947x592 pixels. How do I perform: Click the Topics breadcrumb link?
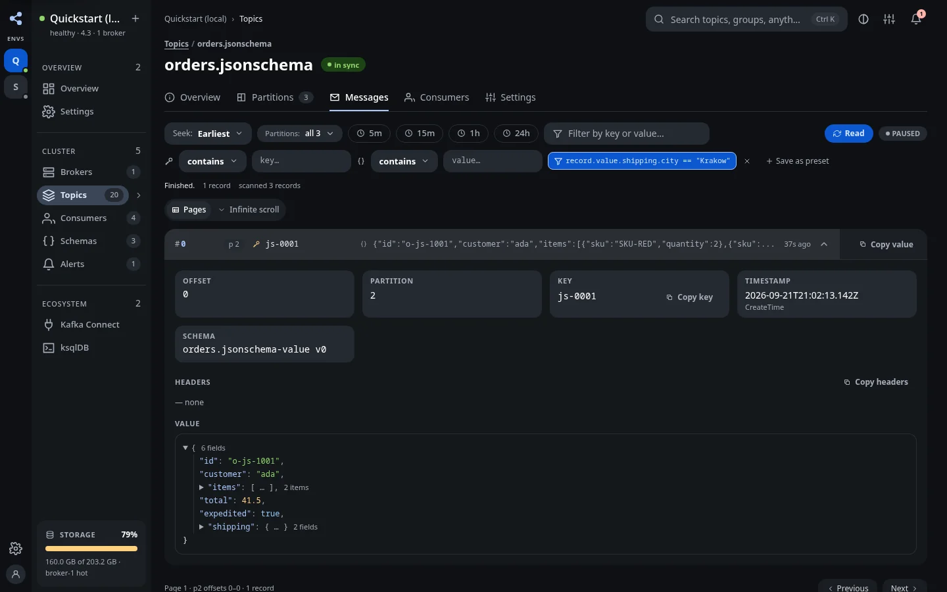(x=176, y=43)
